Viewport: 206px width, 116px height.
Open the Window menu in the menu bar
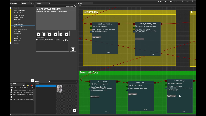tap(42, 1)
